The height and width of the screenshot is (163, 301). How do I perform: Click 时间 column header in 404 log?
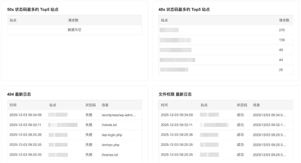[x=13, y=105]
